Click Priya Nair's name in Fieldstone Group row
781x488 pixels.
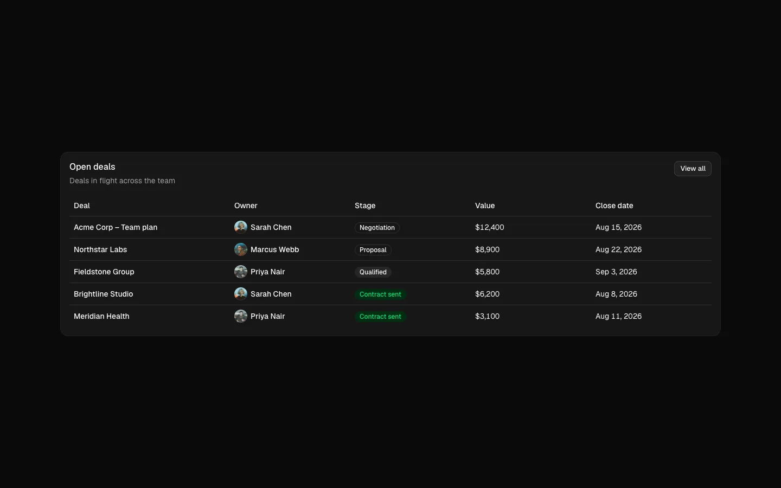pos(268,272)
